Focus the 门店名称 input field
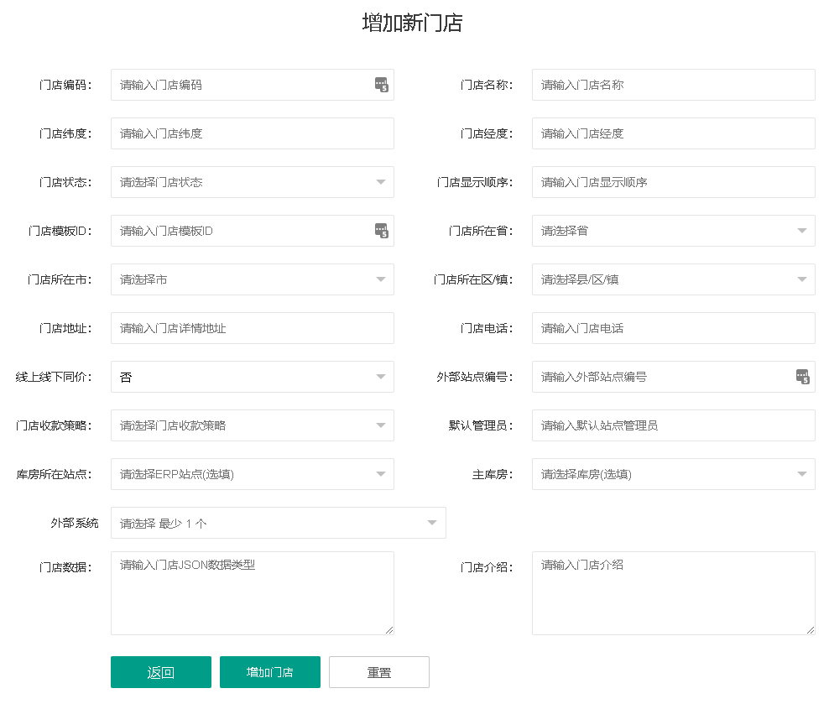The height and width of the screenshot is (704, 829). [x=673, y=85]
